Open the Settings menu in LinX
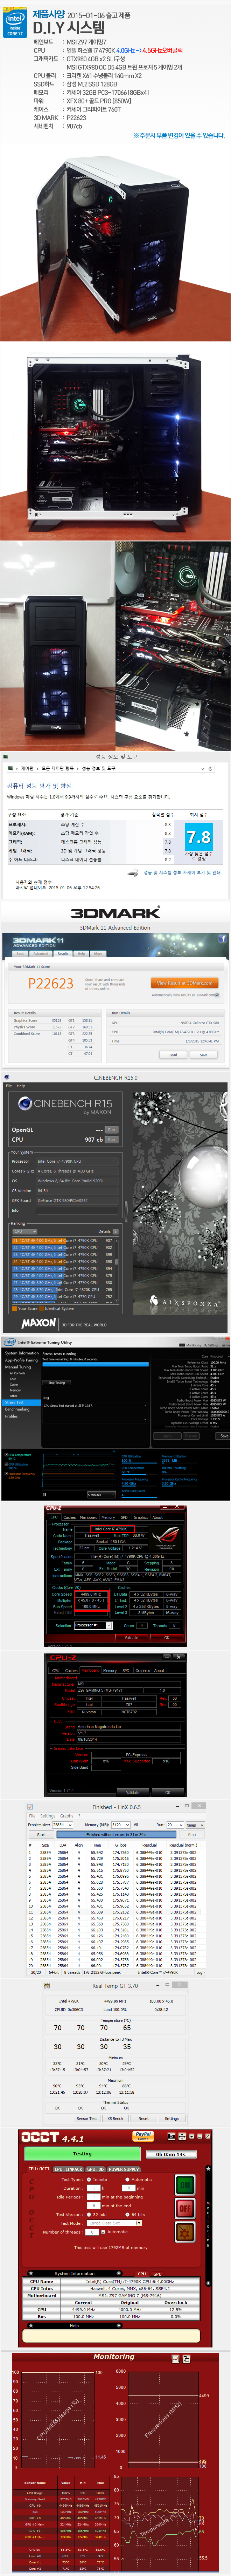231x2576 pixels. [x=48, y=1816]
